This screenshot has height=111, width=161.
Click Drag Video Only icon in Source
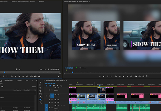click(x=17, y=69)
